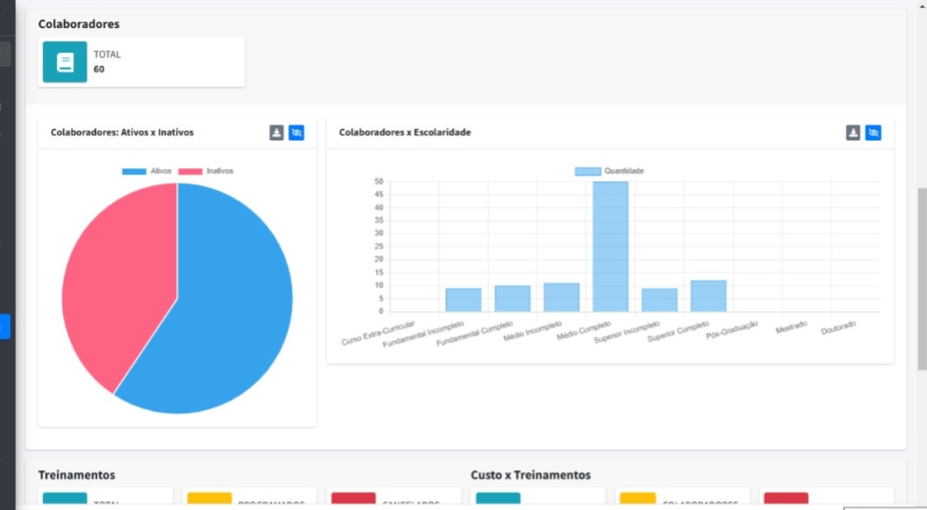Download the Colaboradores x Escolaridade chart
The image size is (927, 510).
[x=853, y=133]
